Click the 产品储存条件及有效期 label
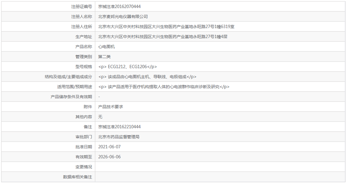 pos(71,97)
